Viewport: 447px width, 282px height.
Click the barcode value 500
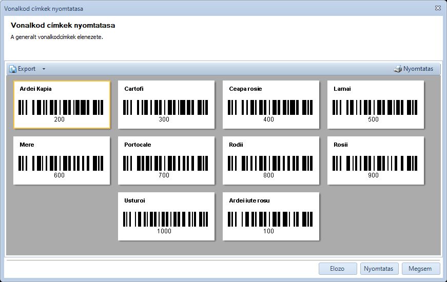(x=373, y=119)
